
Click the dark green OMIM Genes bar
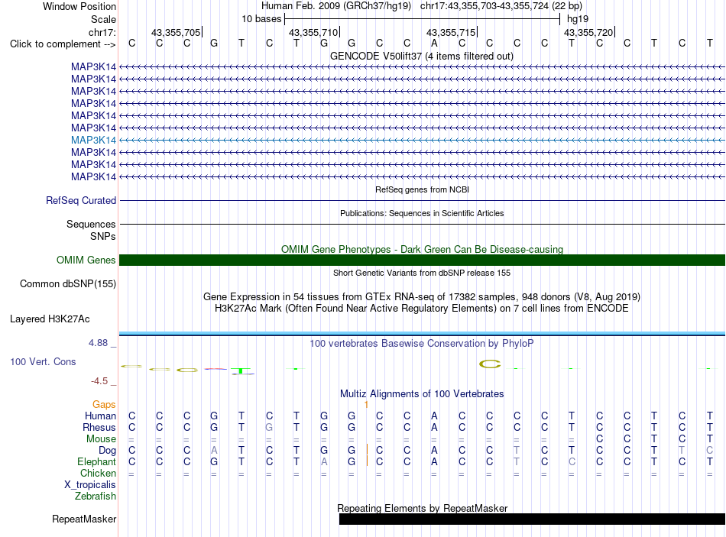point(423,260)
